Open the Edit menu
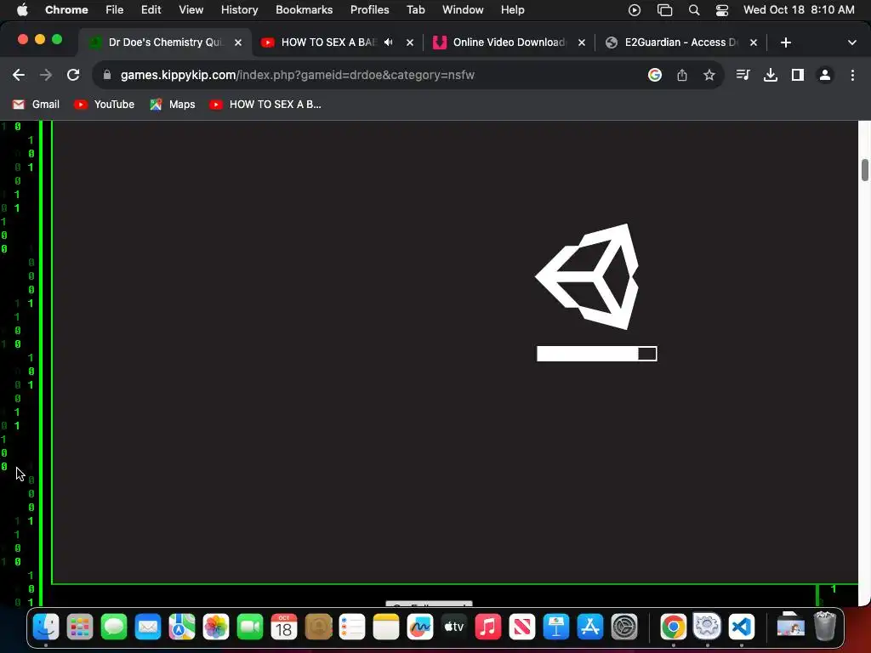The width and height of the screenshot is (871, 653). point(151,10)
